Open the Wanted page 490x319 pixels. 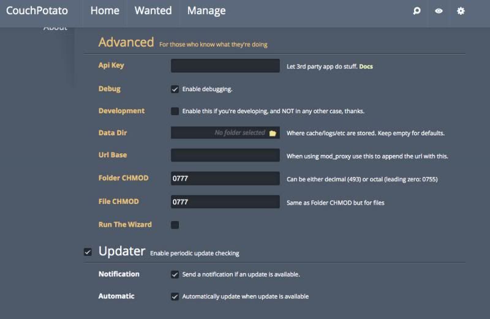153,10
